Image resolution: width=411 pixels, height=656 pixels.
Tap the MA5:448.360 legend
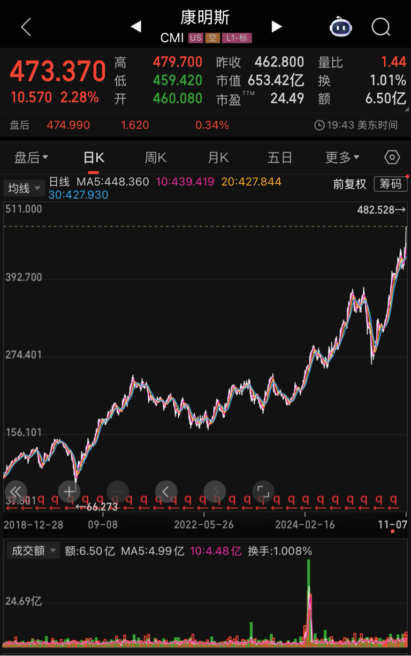112,182
